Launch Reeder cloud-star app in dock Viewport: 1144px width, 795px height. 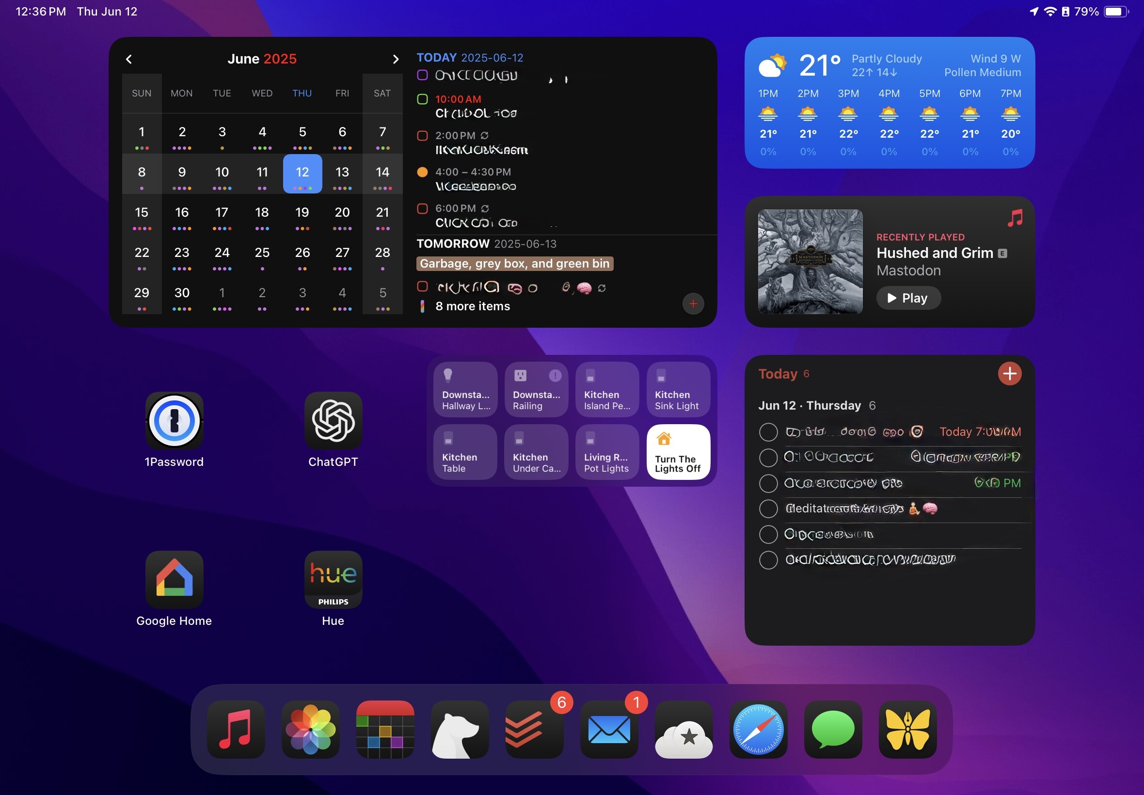[x=684, y=729]
